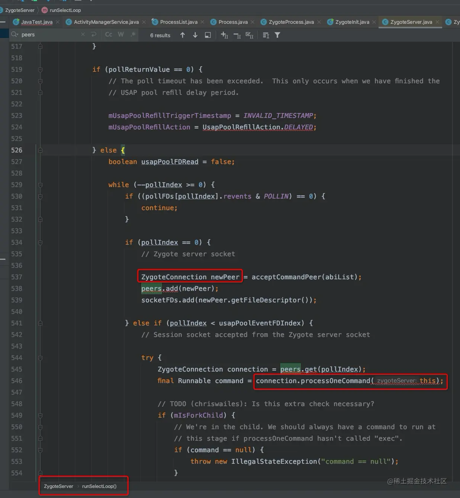Close the ActivityManagerService.java tab
Image resolution: width=460 pixels, height=498 pixels.
point(144,22)
